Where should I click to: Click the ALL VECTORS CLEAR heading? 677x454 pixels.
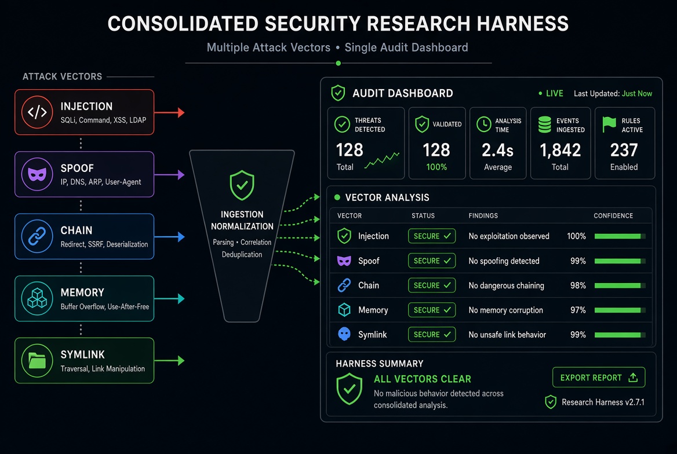pos(423,379)
